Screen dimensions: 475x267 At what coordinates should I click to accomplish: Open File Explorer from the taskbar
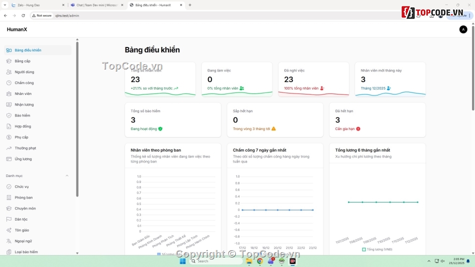[x=249, y=261]
